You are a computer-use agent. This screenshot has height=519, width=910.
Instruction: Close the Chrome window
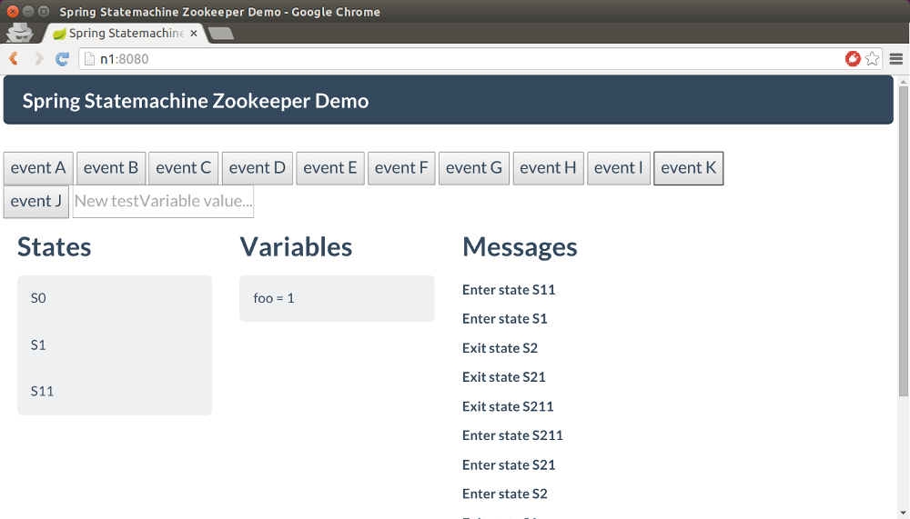click(13, 12)
